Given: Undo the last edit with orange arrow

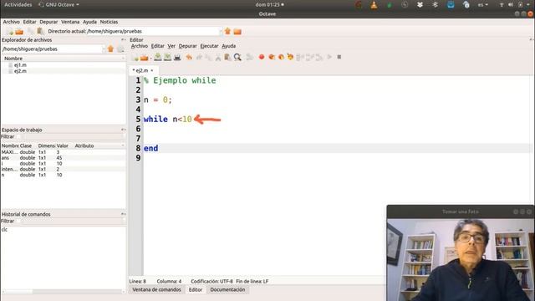Looking at the screenshot, I should point(189,58).
